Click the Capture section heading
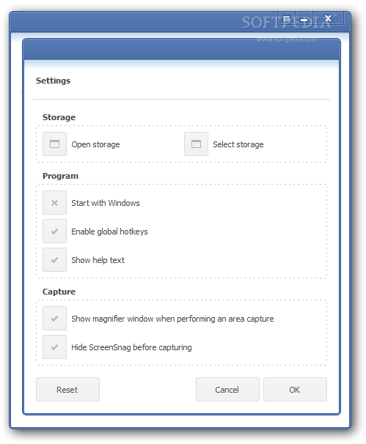This screenshot has height=444, width=366. click(59, 292)
